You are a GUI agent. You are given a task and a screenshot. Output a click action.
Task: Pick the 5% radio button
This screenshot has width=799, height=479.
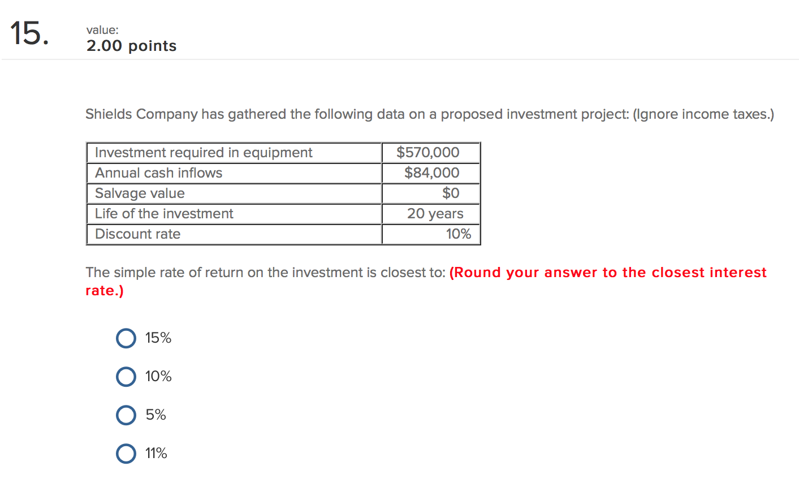tap(126, 415)
